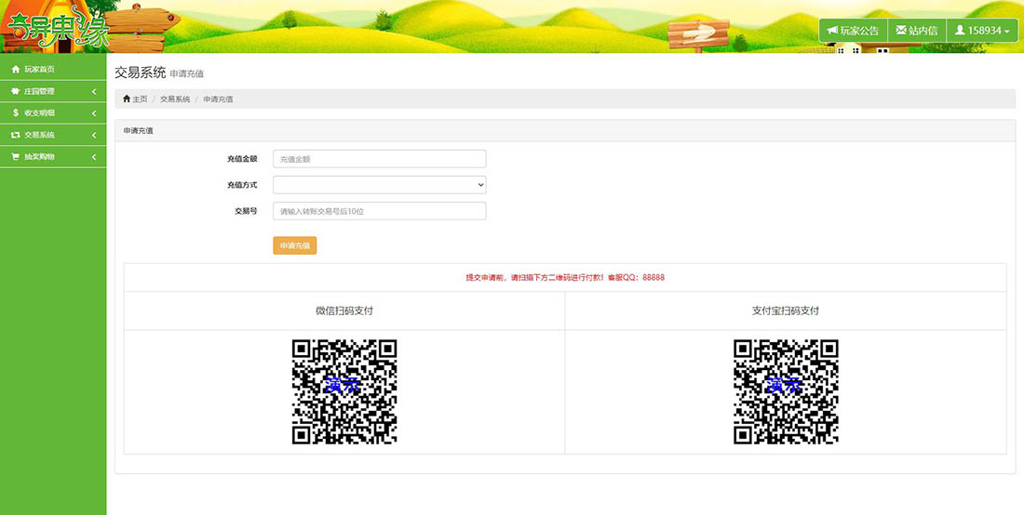The image size is (1024, 515).
Task: Click the 申请充值 panel header
Action: pos(565,130)
